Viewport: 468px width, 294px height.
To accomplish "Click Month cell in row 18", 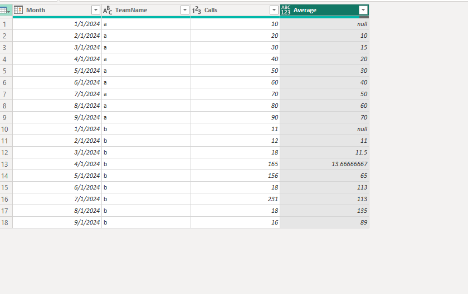I will [x=57, y=222].
